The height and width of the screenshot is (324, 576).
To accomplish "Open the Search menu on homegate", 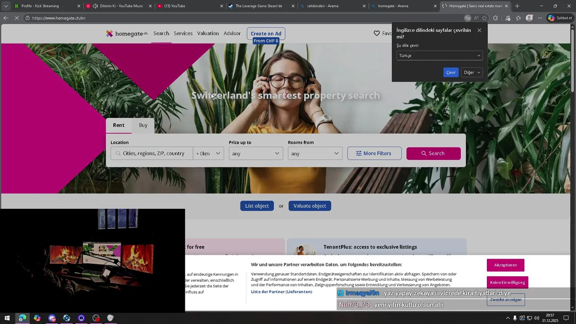I will (161, 33).
